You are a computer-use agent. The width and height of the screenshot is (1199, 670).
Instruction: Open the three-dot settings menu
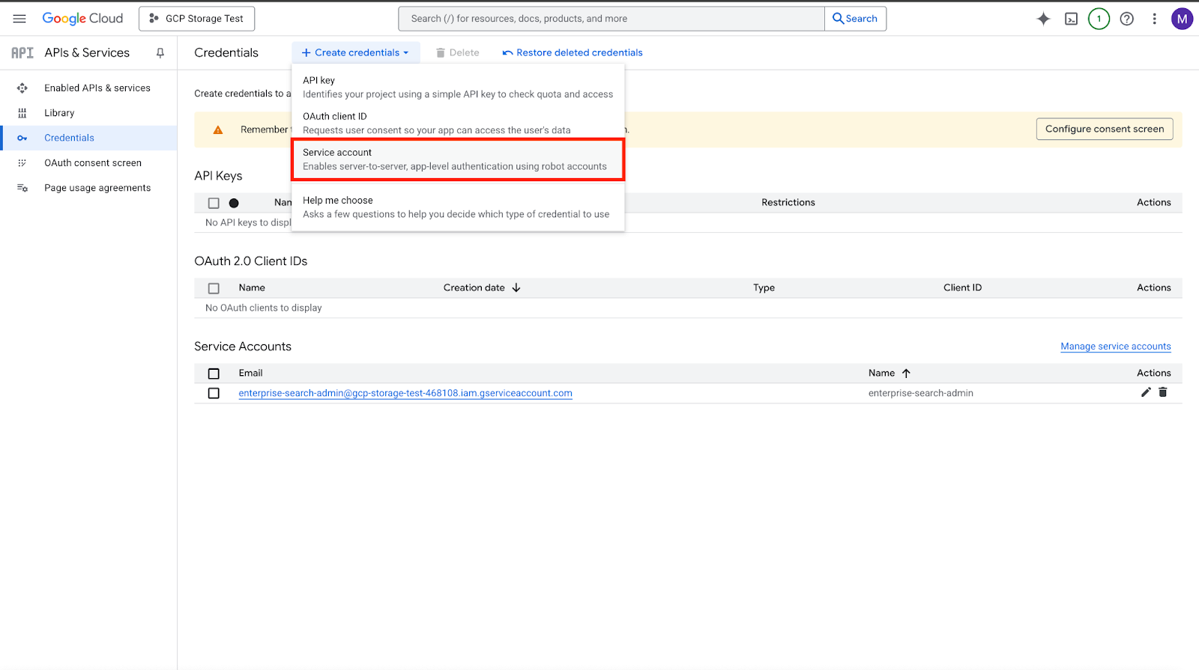pyautogui.click(x=1154, y=19)
